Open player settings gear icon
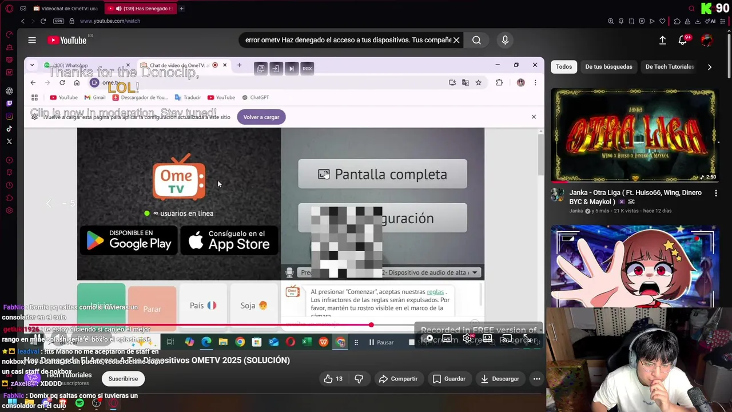The image size is (732, 412). (467, 339)
